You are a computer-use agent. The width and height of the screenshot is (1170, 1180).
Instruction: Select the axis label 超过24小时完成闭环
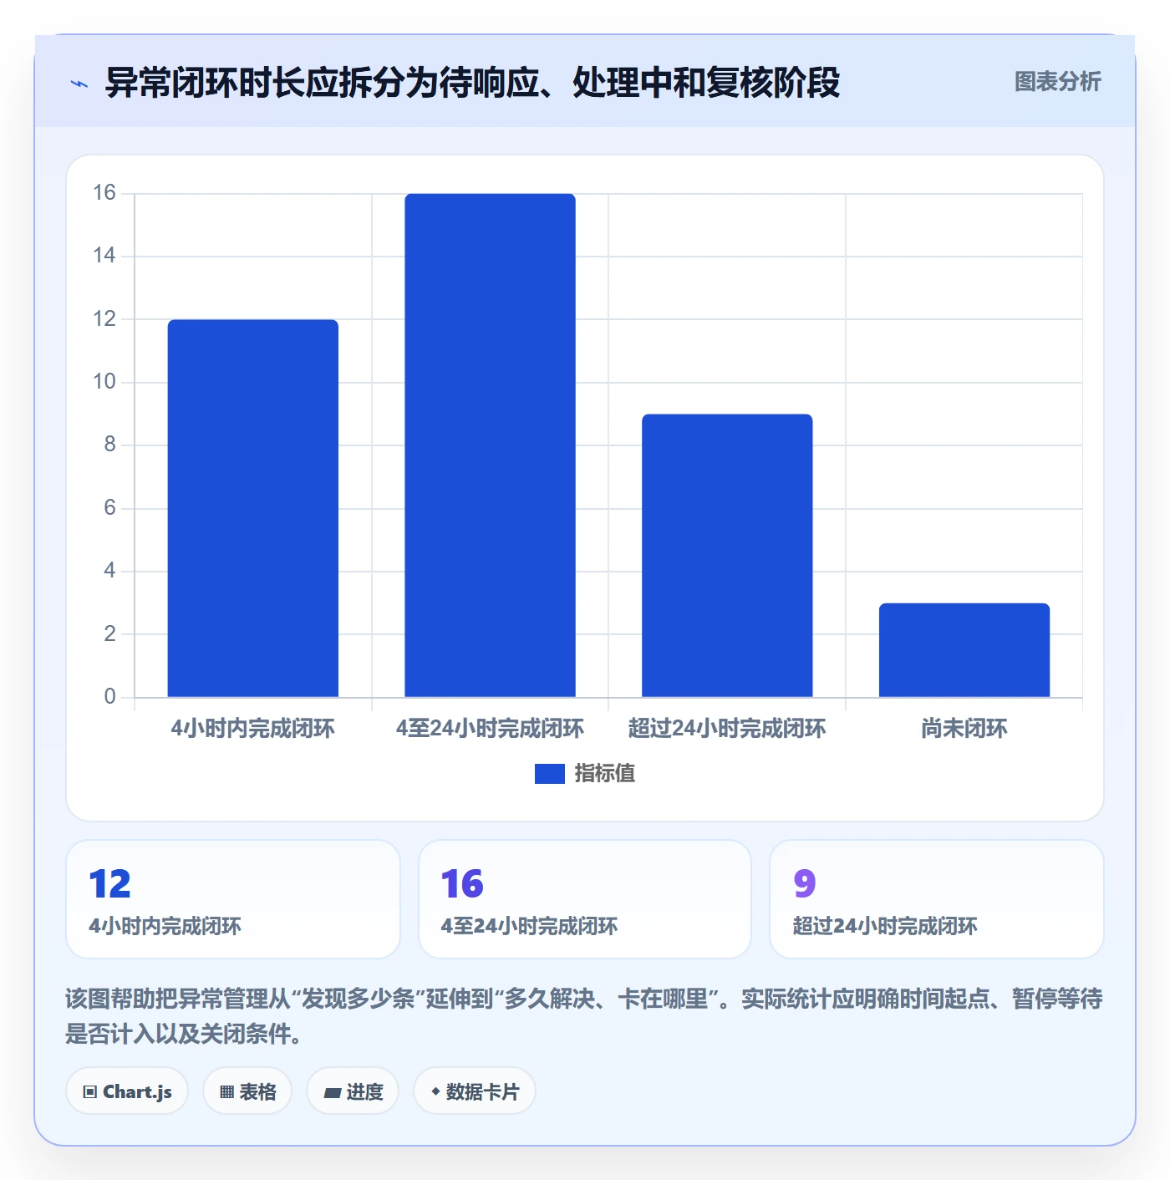(x=727, y=729)
